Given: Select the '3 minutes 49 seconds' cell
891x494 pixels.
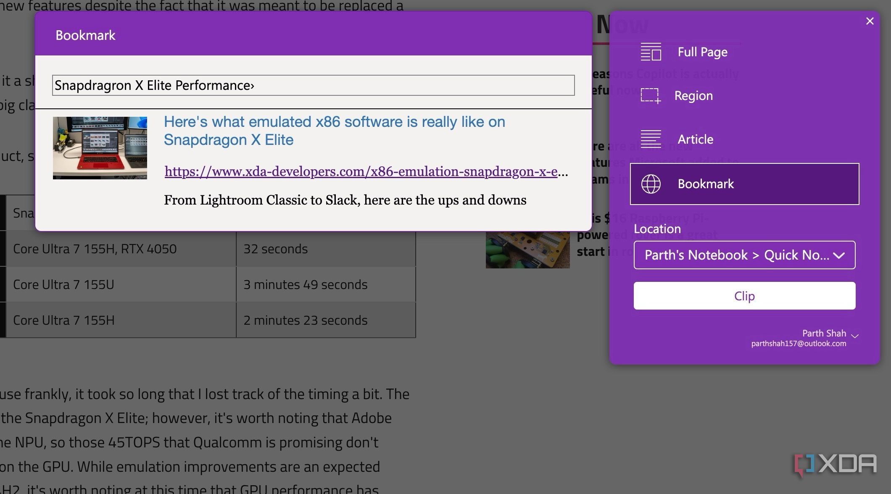Looking at the screenshot, I should [326, 284].
